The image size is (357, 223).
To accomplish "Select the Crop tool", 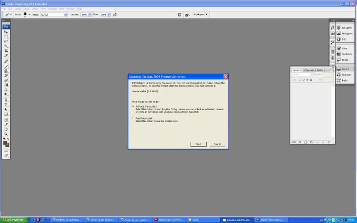I will (6, 51).
